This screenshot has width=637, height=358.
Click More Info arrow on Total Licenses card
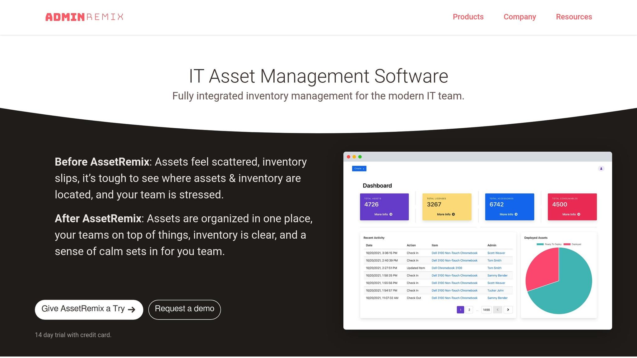[453, 214]
